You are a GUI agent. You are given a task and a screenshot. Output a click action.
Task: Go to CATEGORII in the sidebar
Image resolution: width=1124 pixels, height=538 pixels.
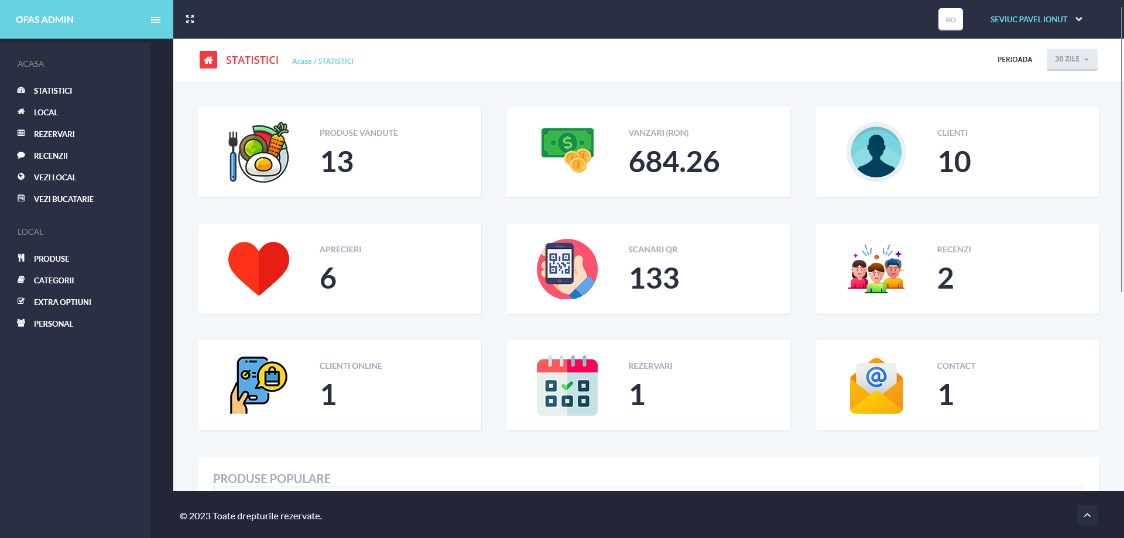coord(54,280)
